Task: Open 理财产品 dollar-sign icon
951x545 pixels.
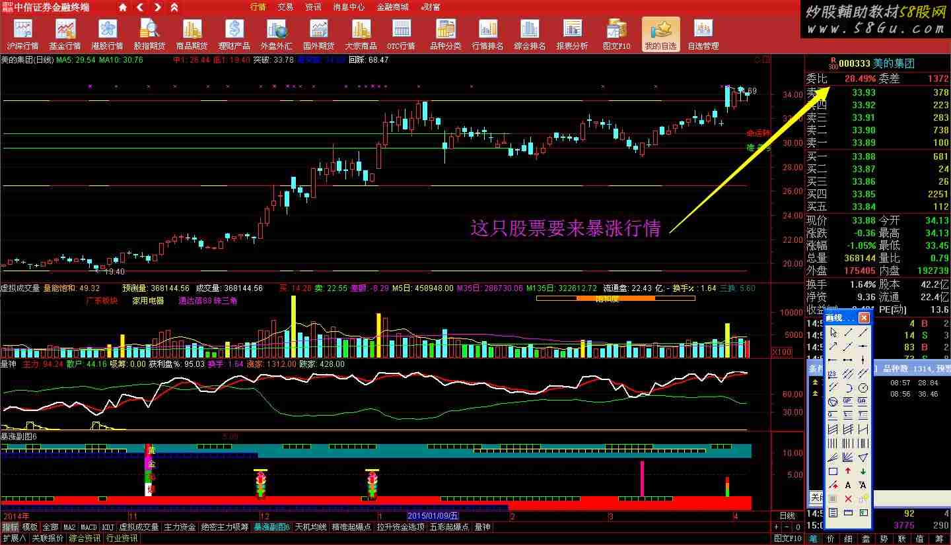Action: click(234, 28)
